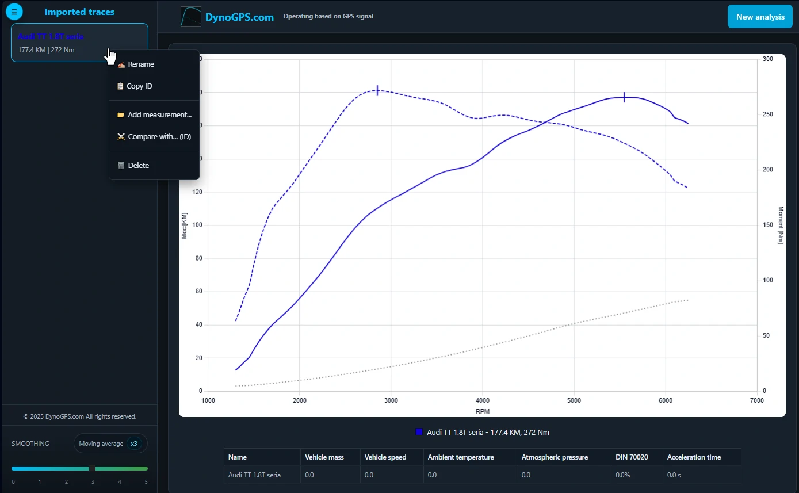Click the blue legend color square
This screenshot has width=799, height=493.
[x=419, y=432]
